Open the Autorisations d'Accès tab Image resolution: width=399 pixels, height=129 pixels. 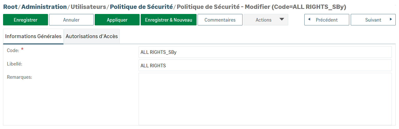coord(92,36)
